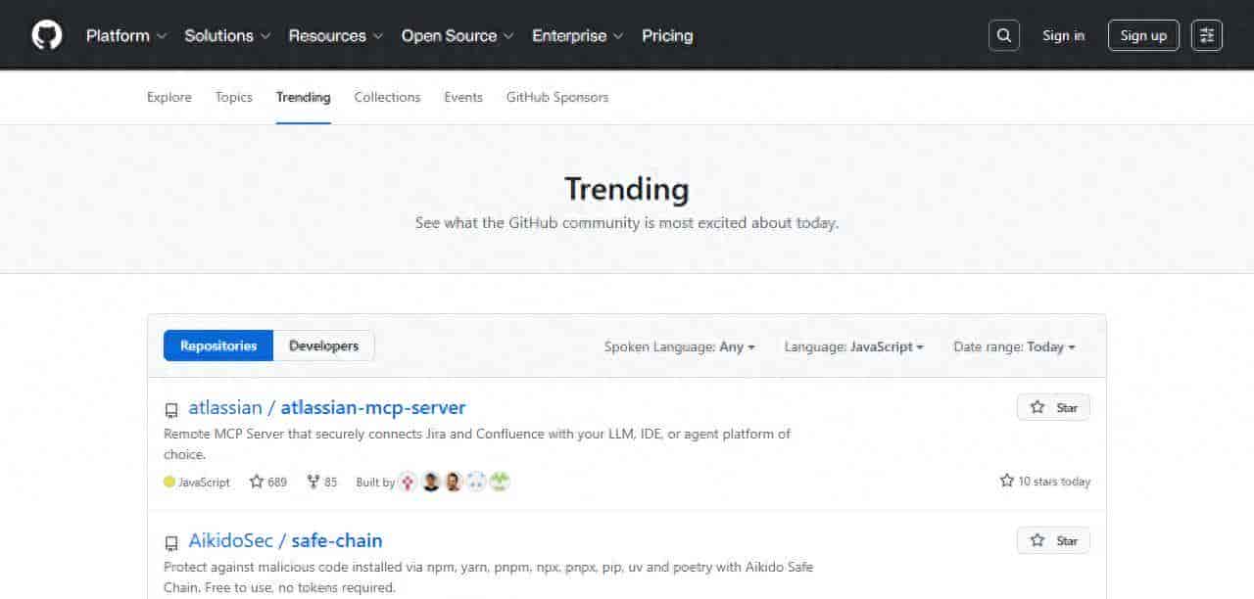
Task: Click the atlassian-mcp-server description text
Action: (477, 443)
